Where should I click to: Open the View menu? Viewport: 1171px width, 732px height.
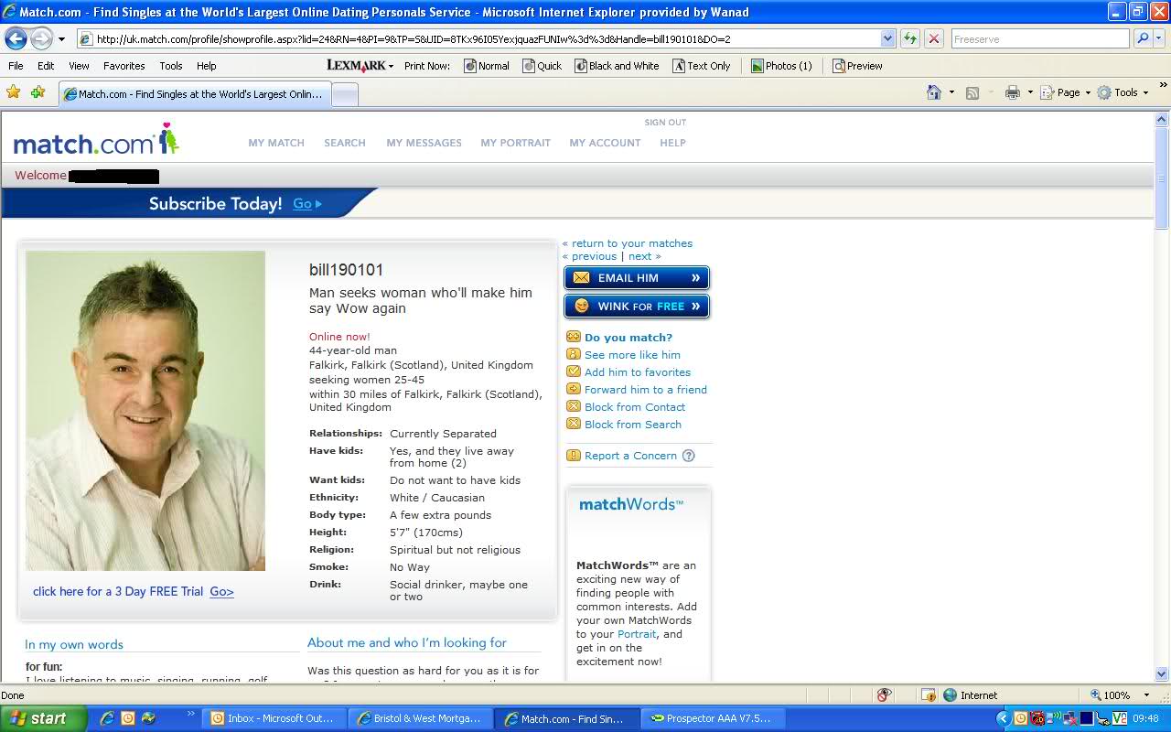pyautogui.click(x=79, y=66)
